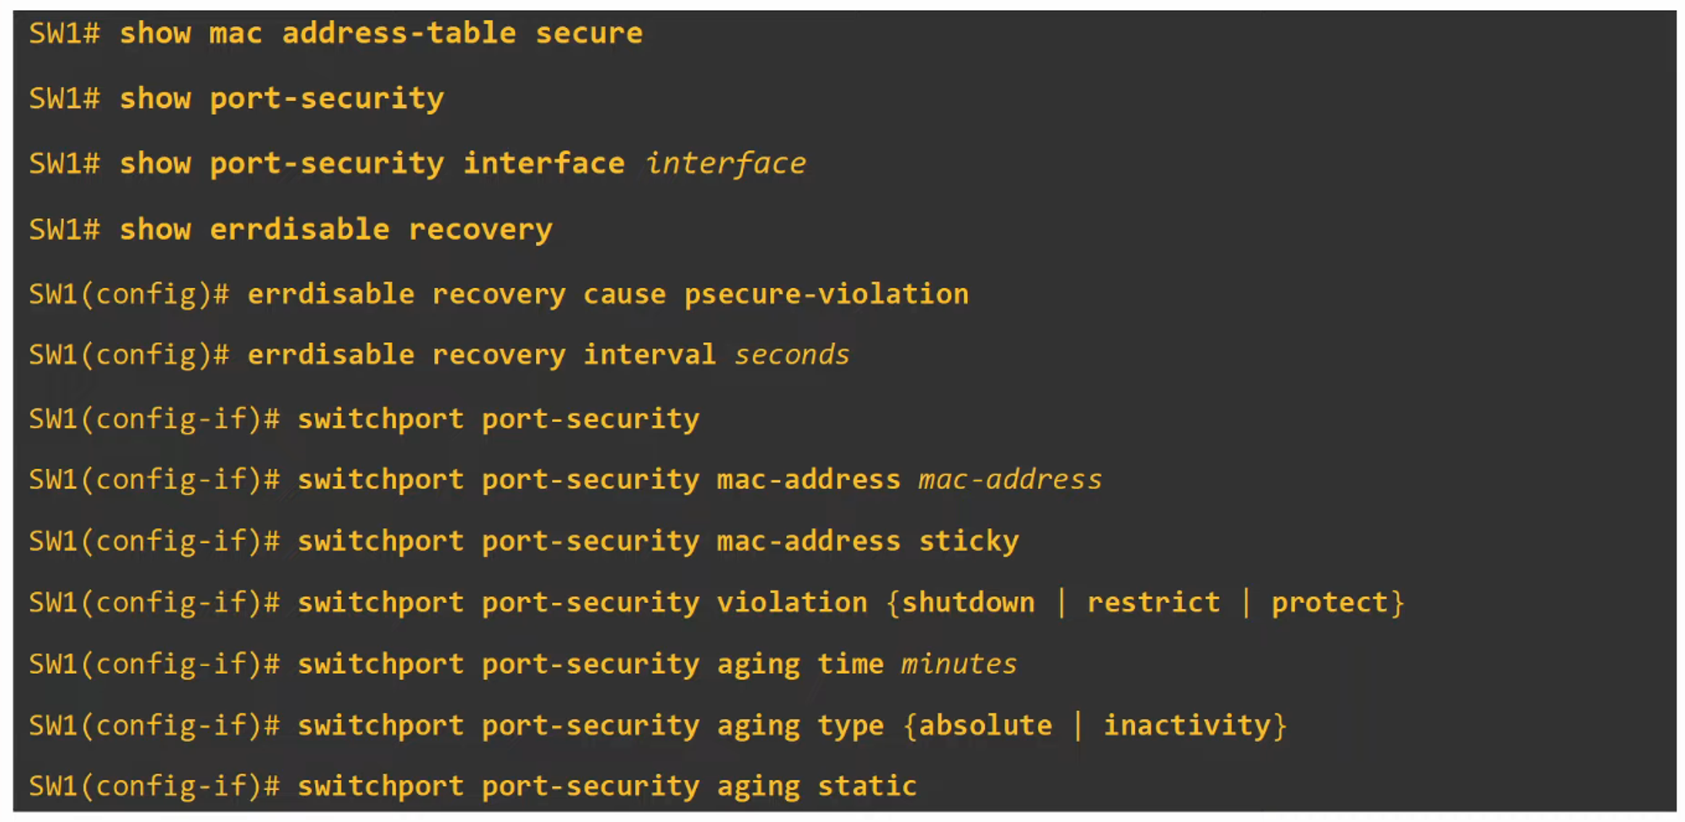1685x822 pixels.
Task: Click the word 'psecure-violation'
Action: click(826, 294)
